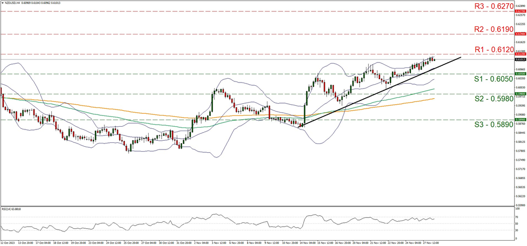
Task: Click the red 0.61200 price axis tag
Action: [519, 54]
